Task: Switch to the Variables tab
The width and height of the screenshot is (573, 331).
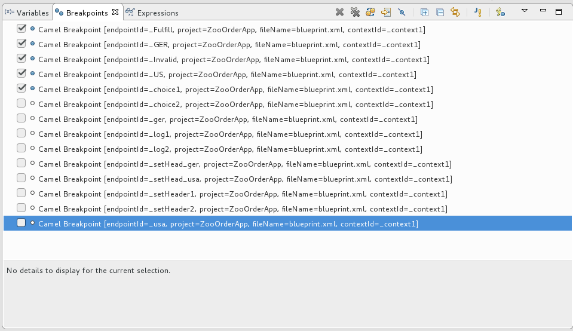Action: 27,13
